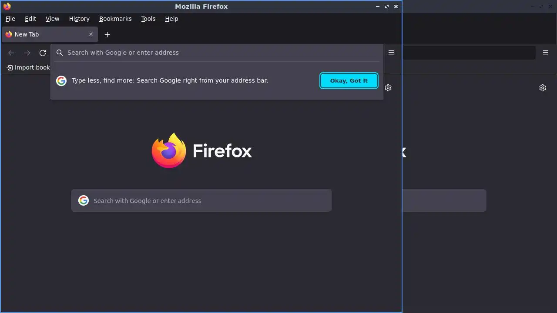Click the Google icon in page search box
Image resolution: width=557 pixels, height=313 pixels.
[84, 200]
